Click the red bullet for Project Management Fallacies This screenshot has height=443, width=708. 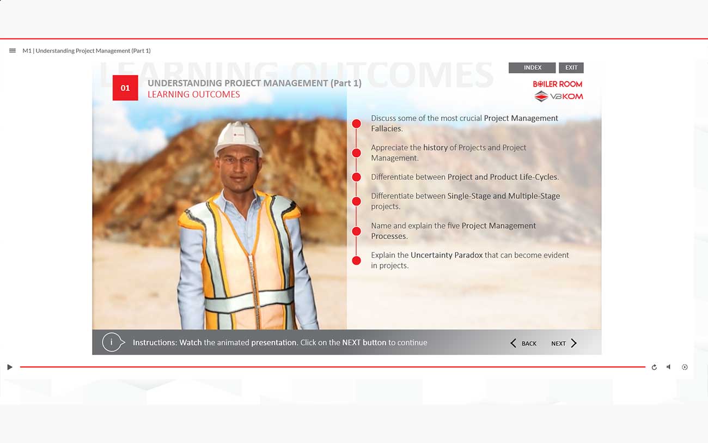click(356, 124)
